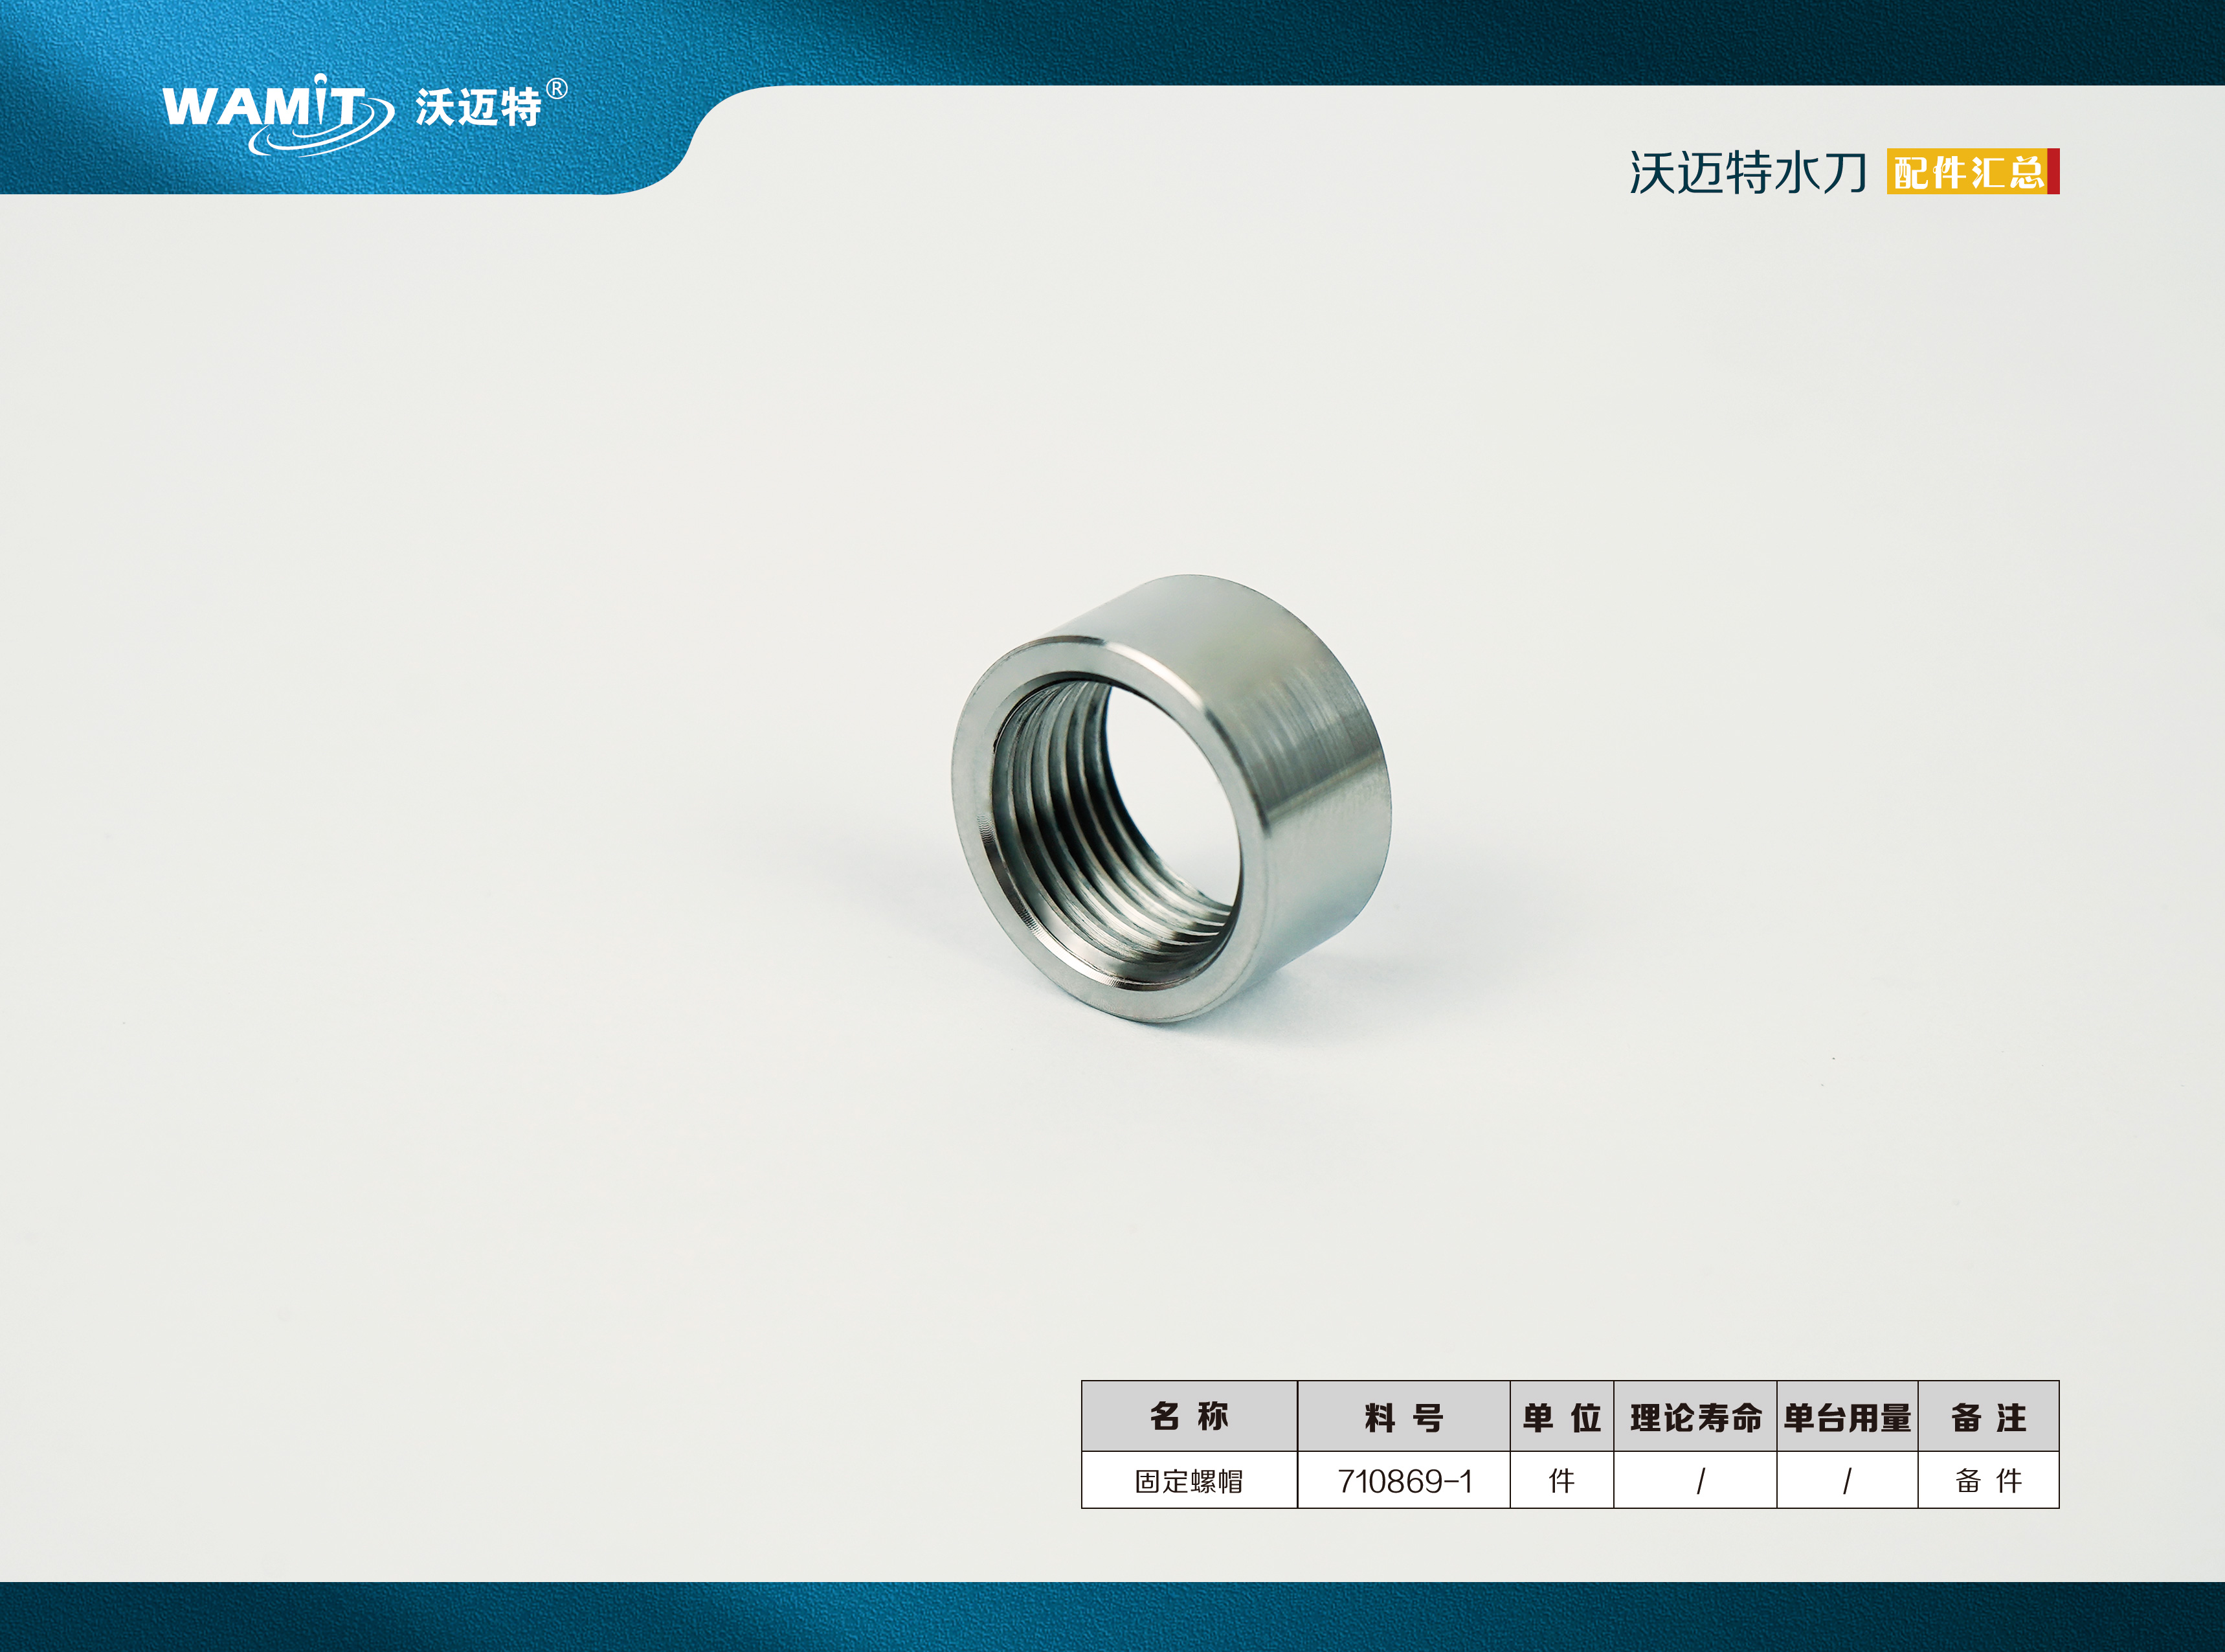Click the slash under 理论寿命
The width and height of the screenshot is (2225, 1652).
point(1700,1481)
